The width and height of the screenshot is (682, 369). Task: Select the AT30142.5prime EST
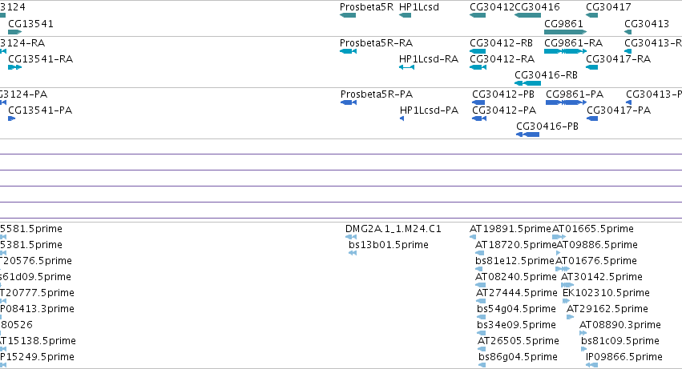[x=567, y=285]
